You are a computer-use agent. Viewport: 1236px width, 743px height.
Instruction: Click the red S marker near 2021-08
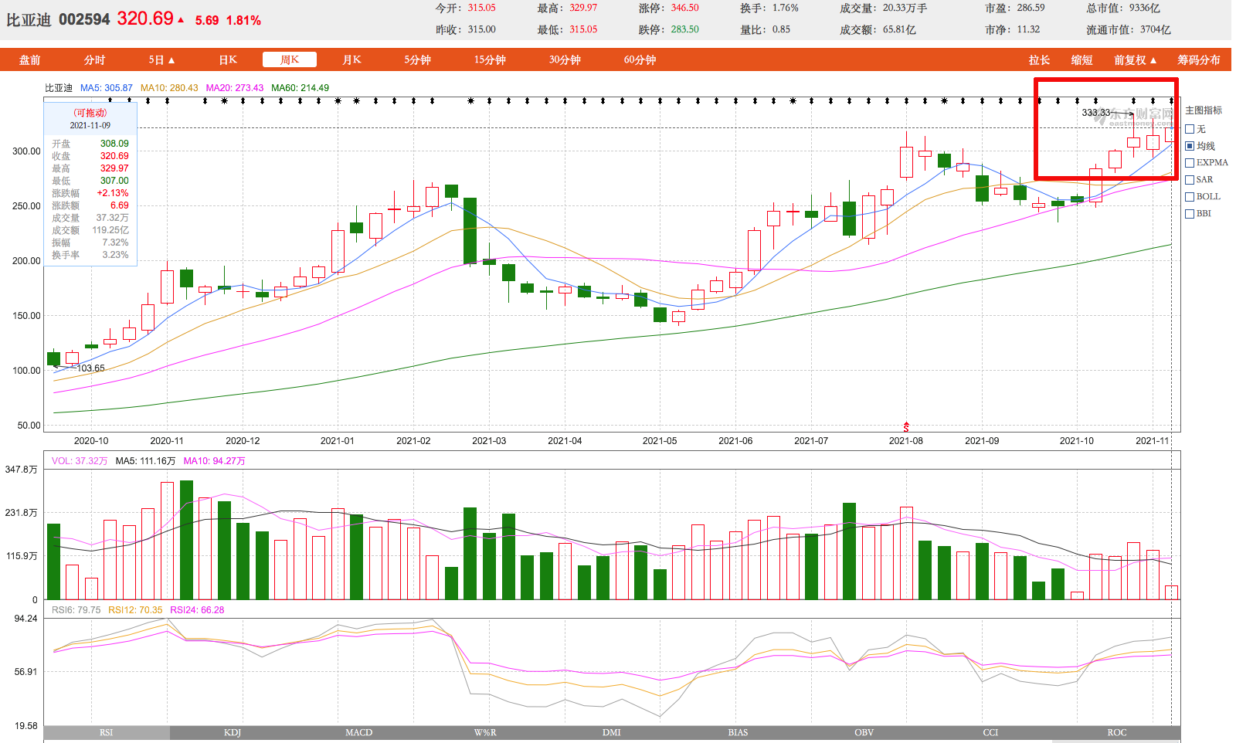click(906, 427)
